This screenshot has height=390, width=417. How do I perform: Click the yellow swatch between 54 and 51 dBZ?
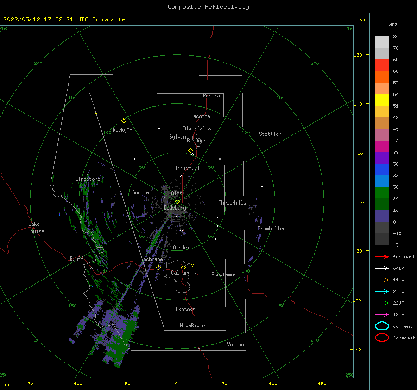pyautogui.click(x=382, y=100)
